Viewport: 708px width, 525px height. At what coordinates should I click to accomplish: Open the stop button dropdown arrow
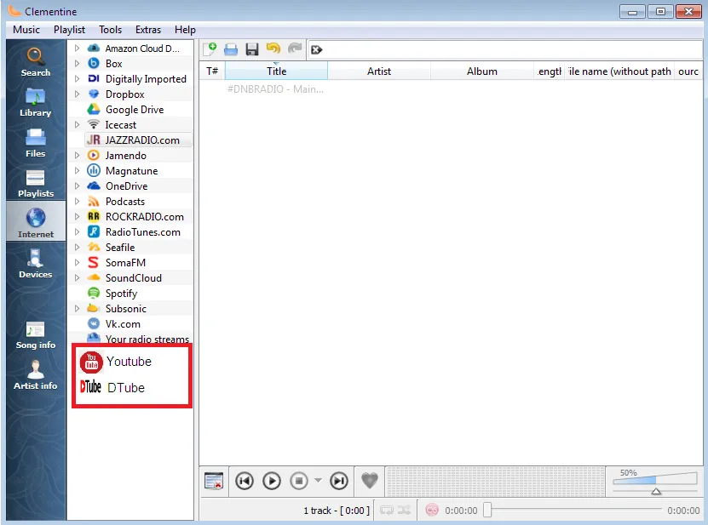(x=319, y=480)
